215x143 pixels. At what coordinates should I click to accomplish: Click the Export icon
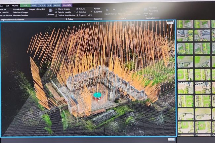click(x=107, y=10)
